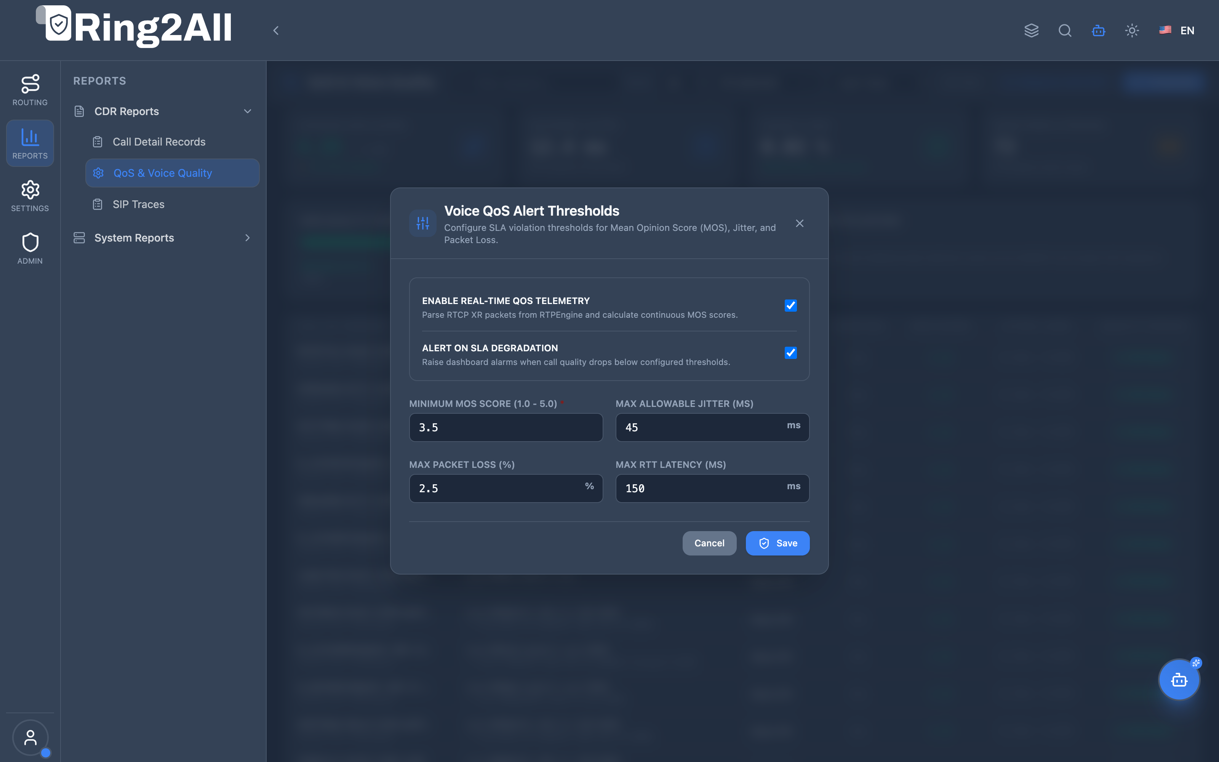Focus the Minimum MOS Score field

pyautogui.click(x=506, y=427)
